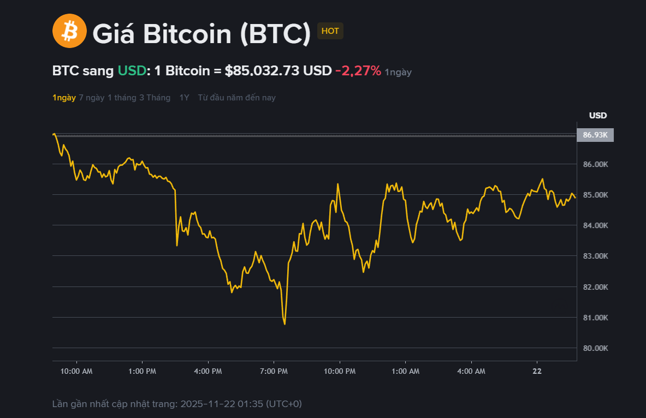Screen dimensions: 646x418
Task: Click the 10:00 AM time axis label
Action: tap(76, 371)
